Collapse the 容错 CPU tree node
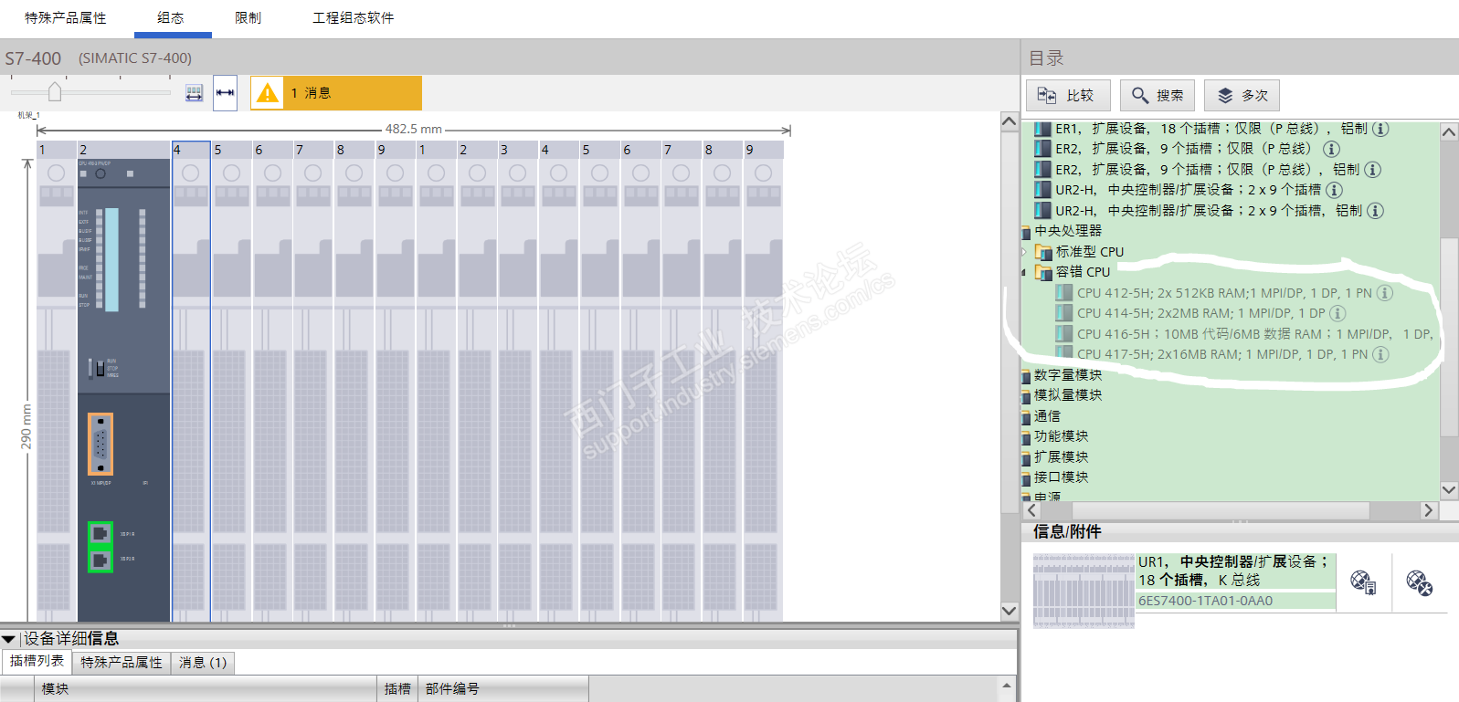The image size is (1459, 702). pos(1025,272)
